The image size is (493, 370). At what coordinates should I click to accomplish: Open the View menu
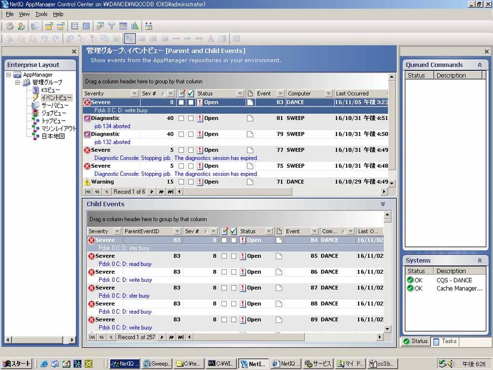[24, 14]
